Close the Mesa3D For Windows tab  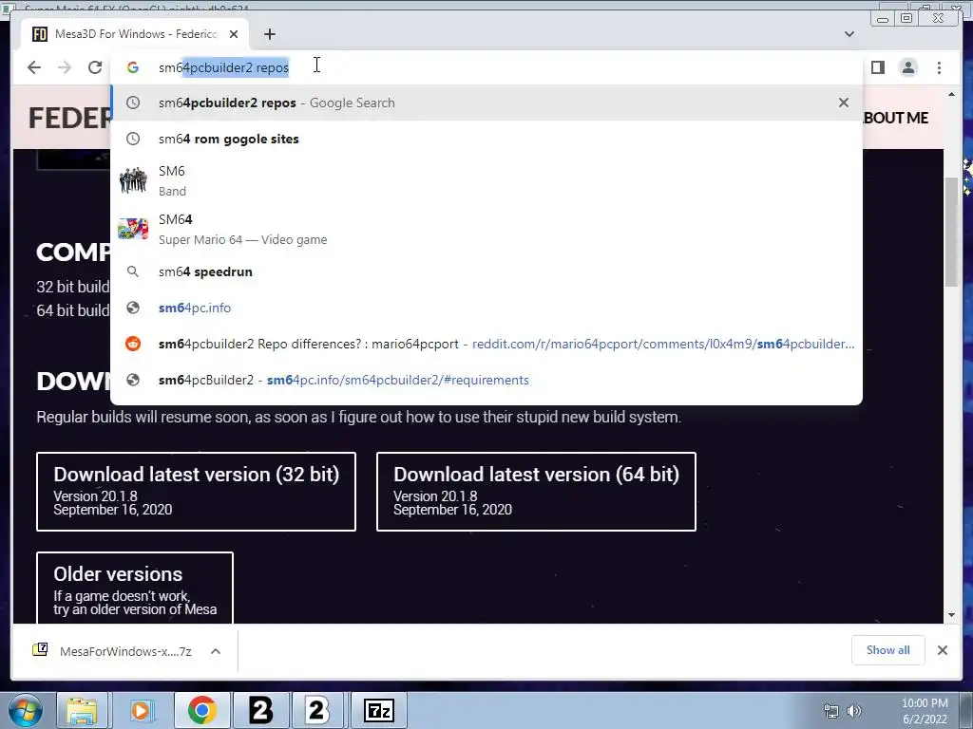click(234, 34)
